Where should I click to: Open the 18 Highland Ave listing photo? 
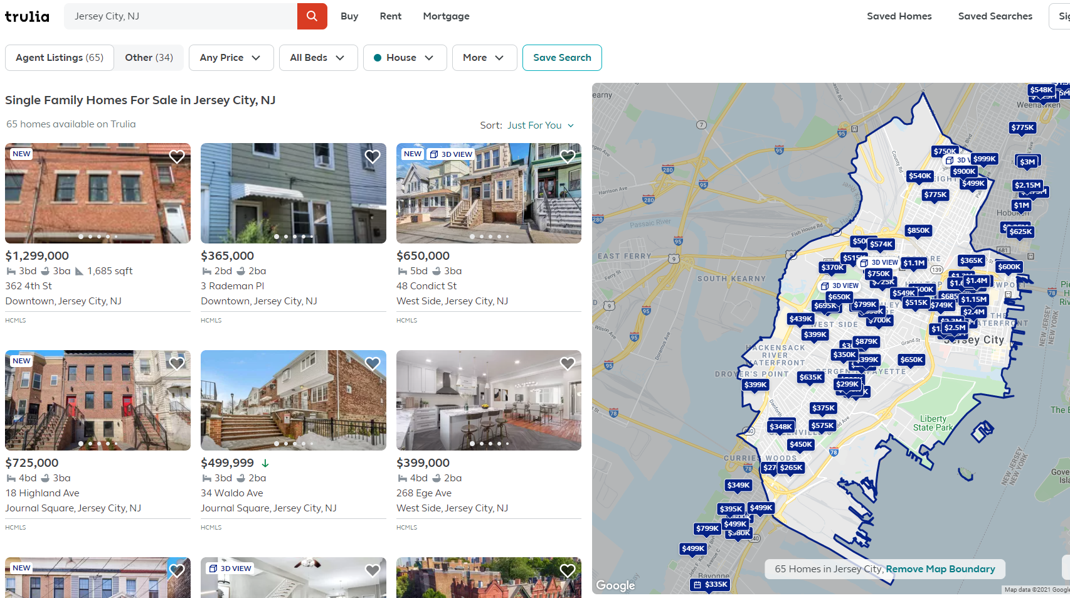click(98, 400)
